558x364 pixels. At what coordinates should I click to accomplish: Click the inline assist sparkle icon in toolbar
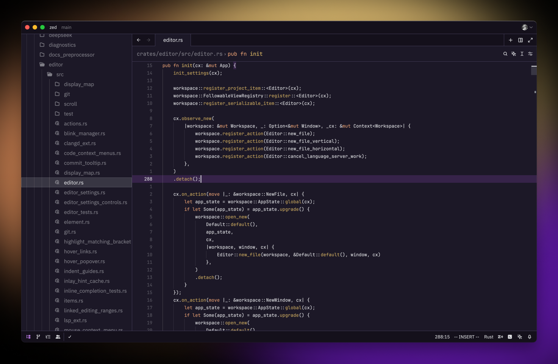coord(514,54)
